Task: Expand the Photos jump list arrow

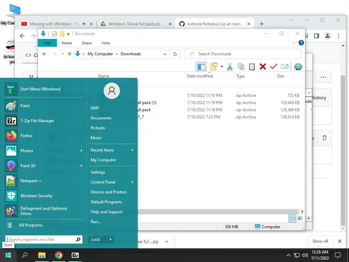Action: [81, 151]
